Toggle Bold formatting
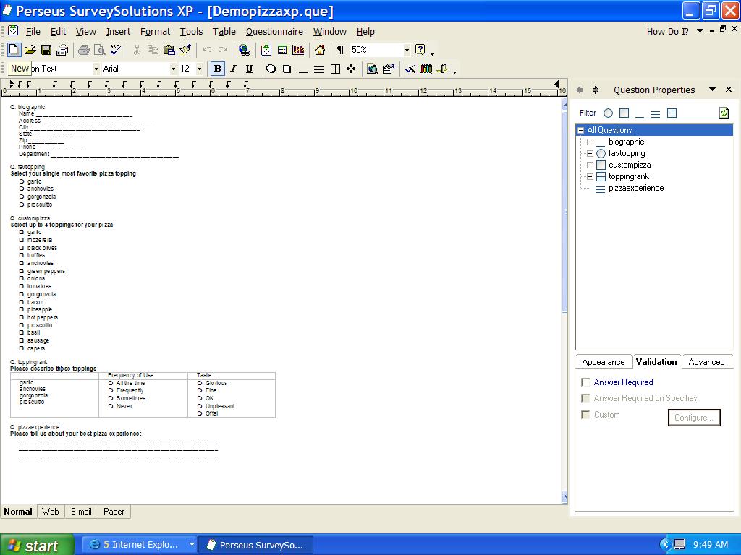Image resolution: width=741 pixels, height=555 pixels. pos(217,69)
